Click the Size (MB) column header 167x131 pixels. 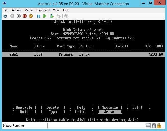point(154,46)
